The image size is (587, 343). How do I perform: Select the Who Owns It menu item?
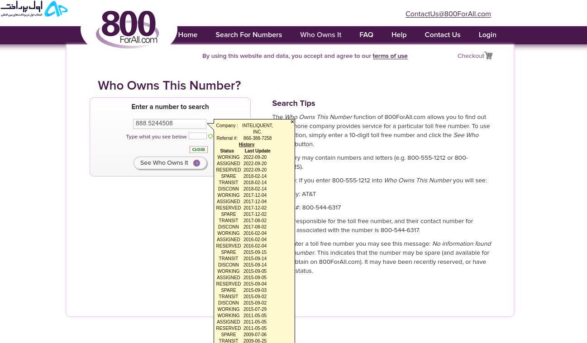coord(320,35)
